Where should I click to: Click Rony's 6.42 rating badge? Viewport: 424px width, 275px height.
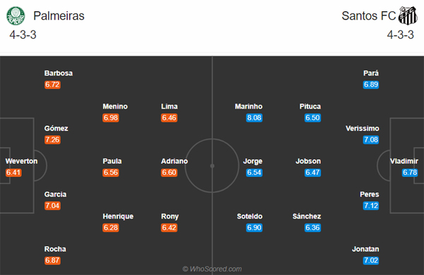pos(169,228)
